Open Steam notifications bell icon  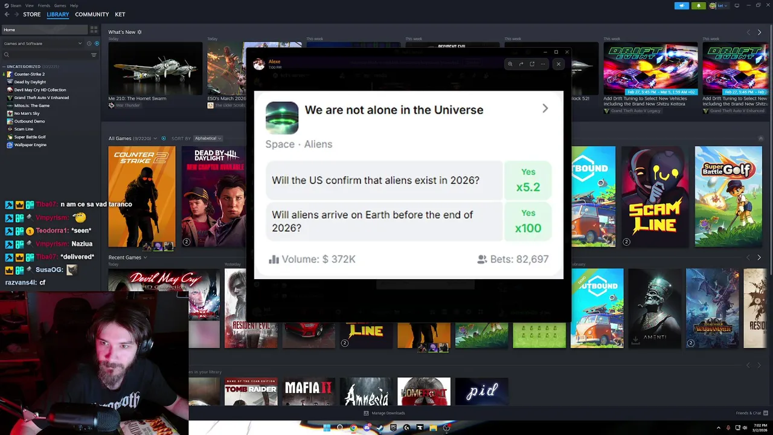click(x=699, y=5)
